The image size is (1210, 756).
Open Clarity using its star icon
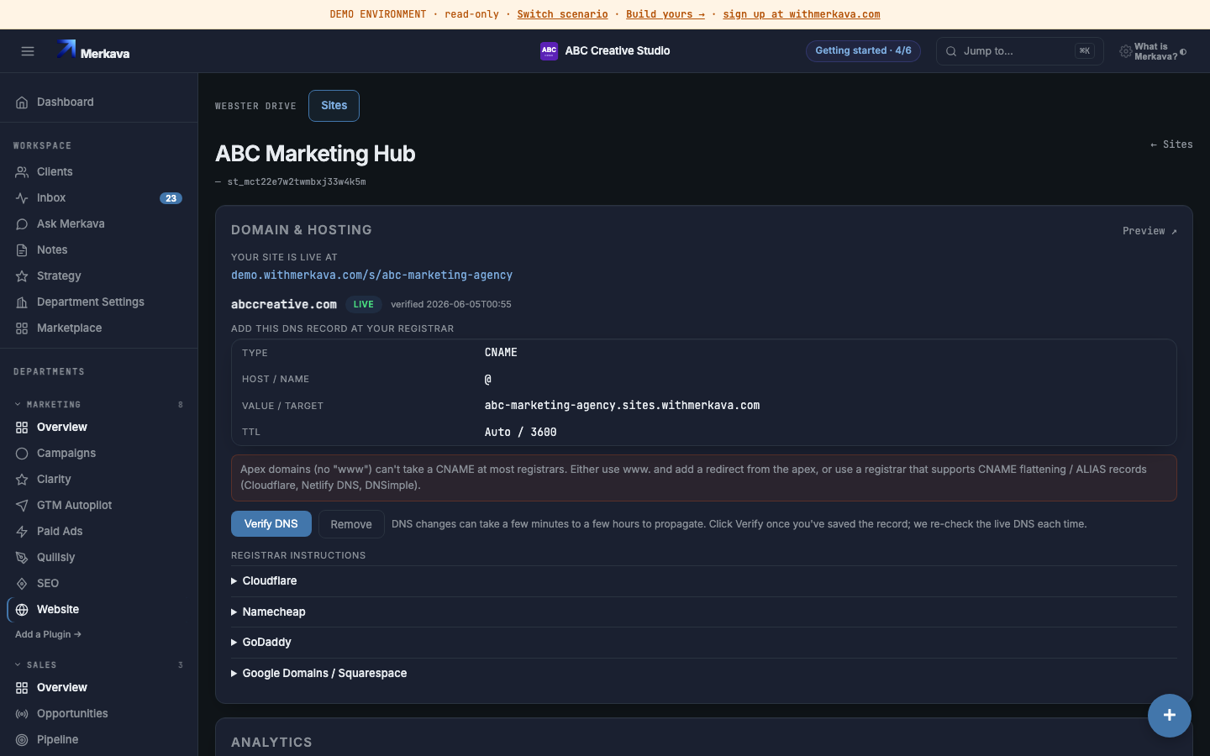[22, 480]
